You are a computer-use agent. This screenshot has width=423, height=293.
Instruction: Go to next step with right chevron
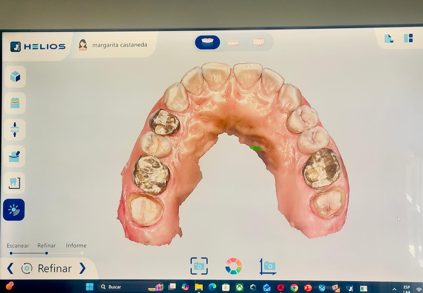(x=82, y=268)
